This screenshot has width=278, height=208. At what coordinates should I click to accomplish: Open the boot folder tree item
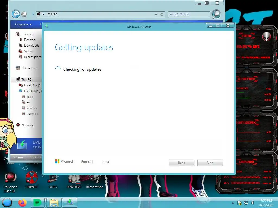click(30, 97)
